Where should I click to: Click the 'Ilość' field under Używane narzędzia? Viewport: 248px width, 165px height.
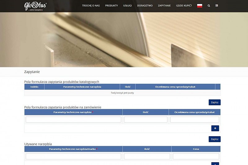147,156
